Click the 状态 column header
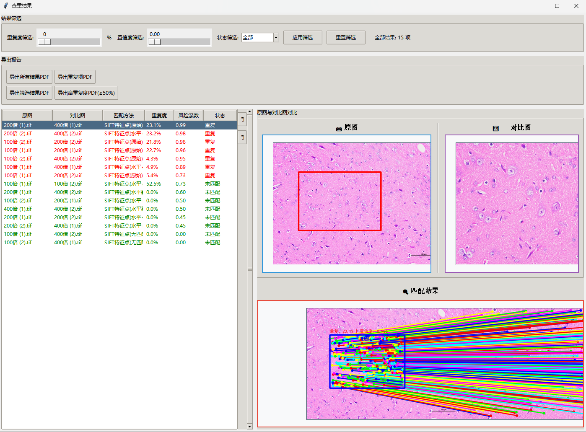This screenshot has height=432, width=586. click(x=220, y=116)
